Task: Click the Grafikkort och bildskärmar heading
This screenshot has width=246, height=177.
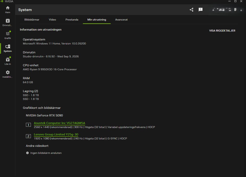Action: point(42,108)
